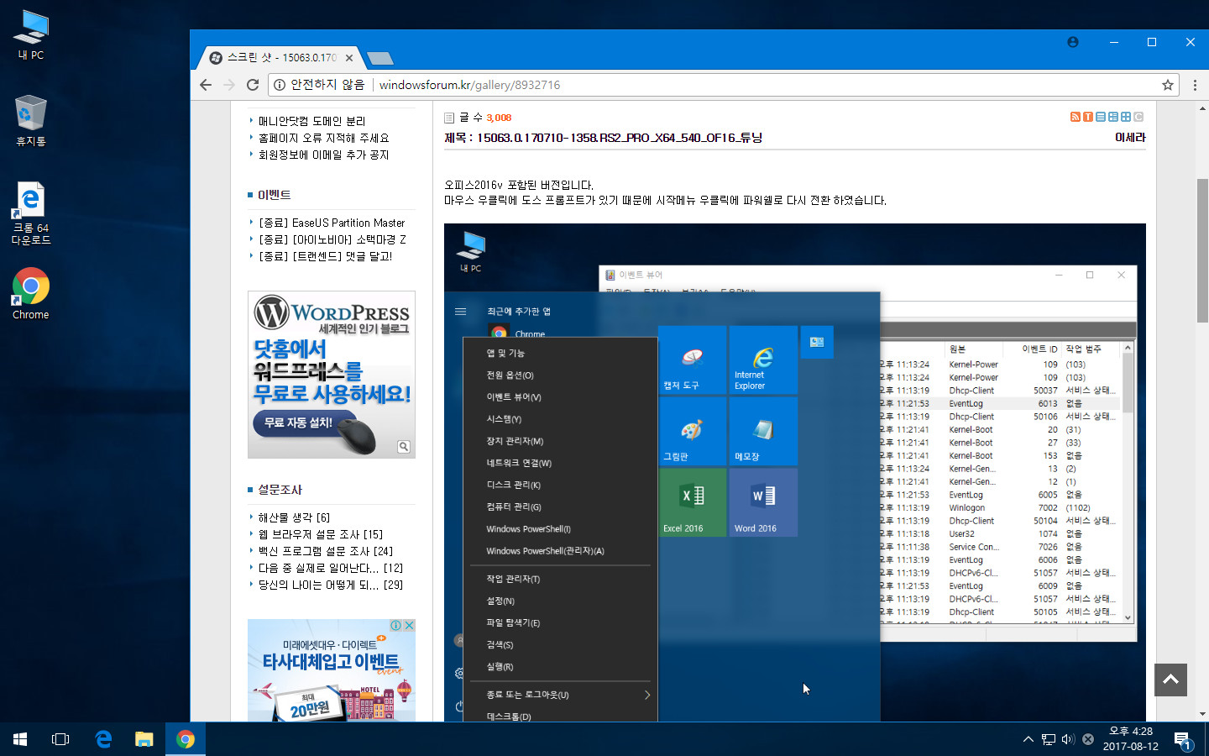Switch to the gallery grid view icon
1209x756 pixels.
[1125, 117]
